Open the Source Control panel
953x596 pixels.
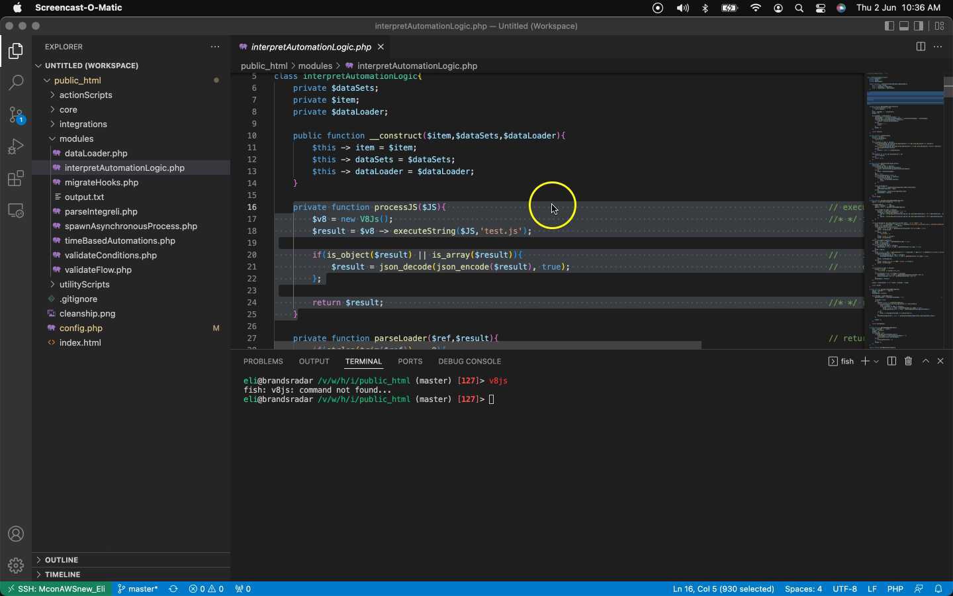pyautogui.click(x=15, y=115)
